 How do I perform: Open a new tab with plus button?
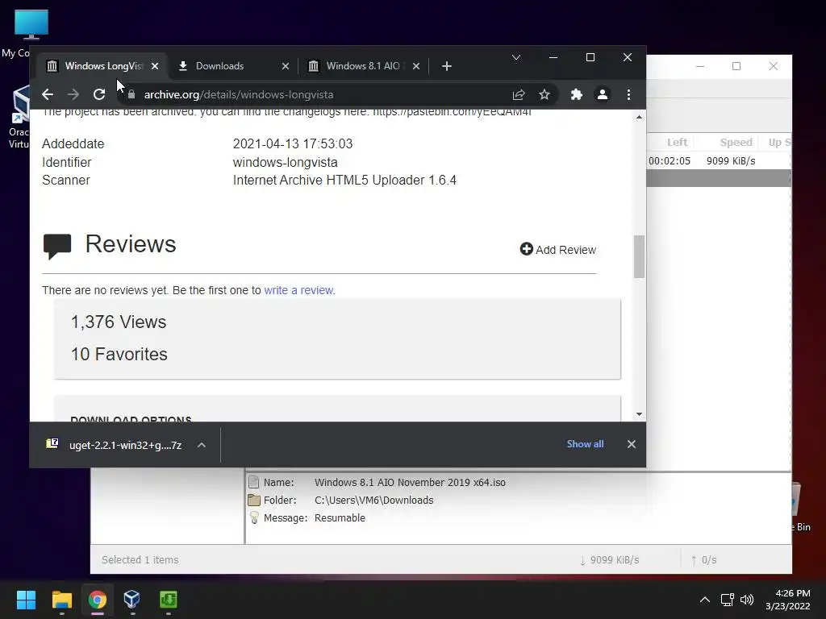(x=447, y=66)
